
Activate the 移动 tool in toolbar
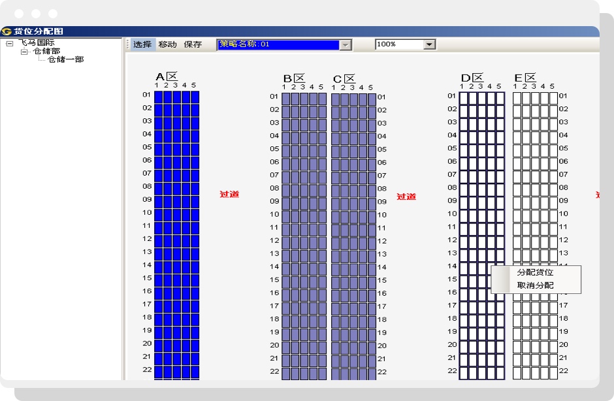[x=167, y=44]
